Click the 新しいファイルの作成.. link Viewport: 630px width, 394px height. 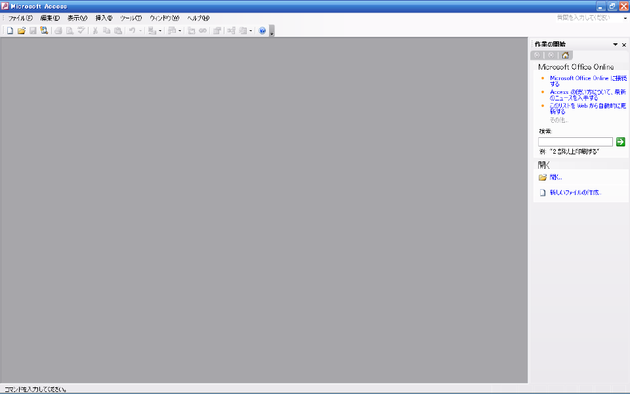576,192
